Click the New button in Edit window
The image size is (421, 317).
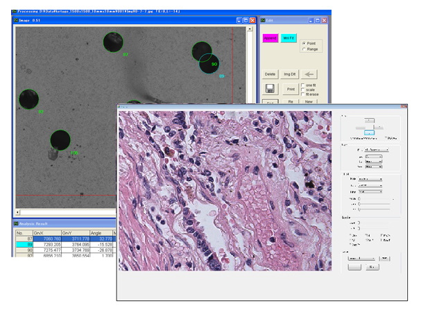pyautogui.click(x=309, y=102)
